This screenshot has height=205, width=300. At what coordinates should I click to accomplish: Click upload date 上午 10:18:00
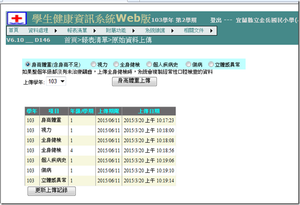pyautogui.click(x=149, y=130)
